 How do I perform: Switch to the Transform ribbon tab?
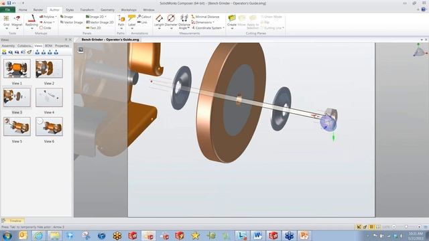(x=87, y=10)
